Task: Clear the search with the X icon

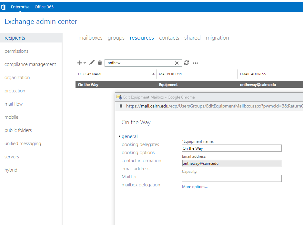Action: [x=177, y=63]
